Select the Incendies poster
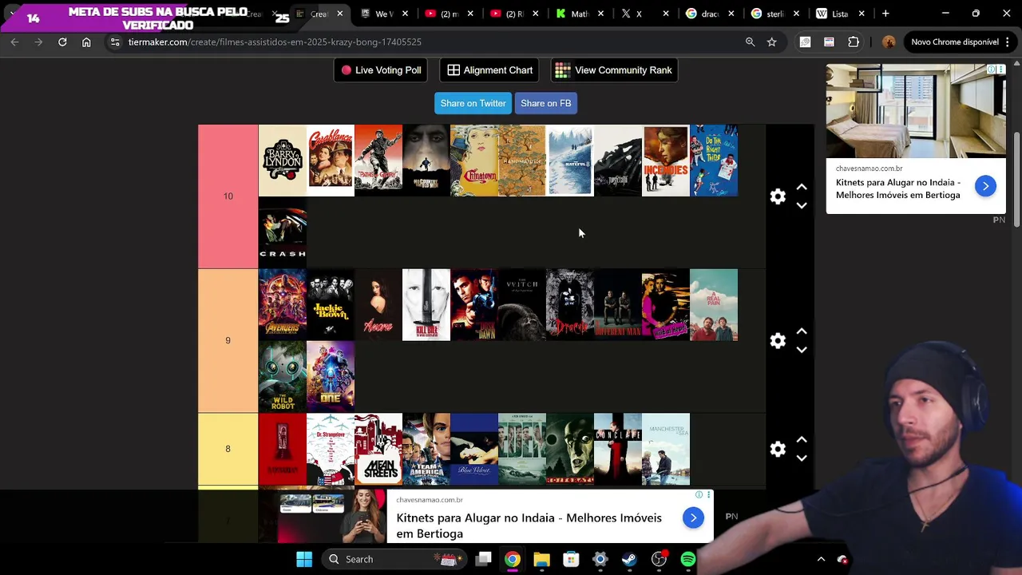Image resolution: width=1022 pixels, height=575 pixels. coord(666,161)
